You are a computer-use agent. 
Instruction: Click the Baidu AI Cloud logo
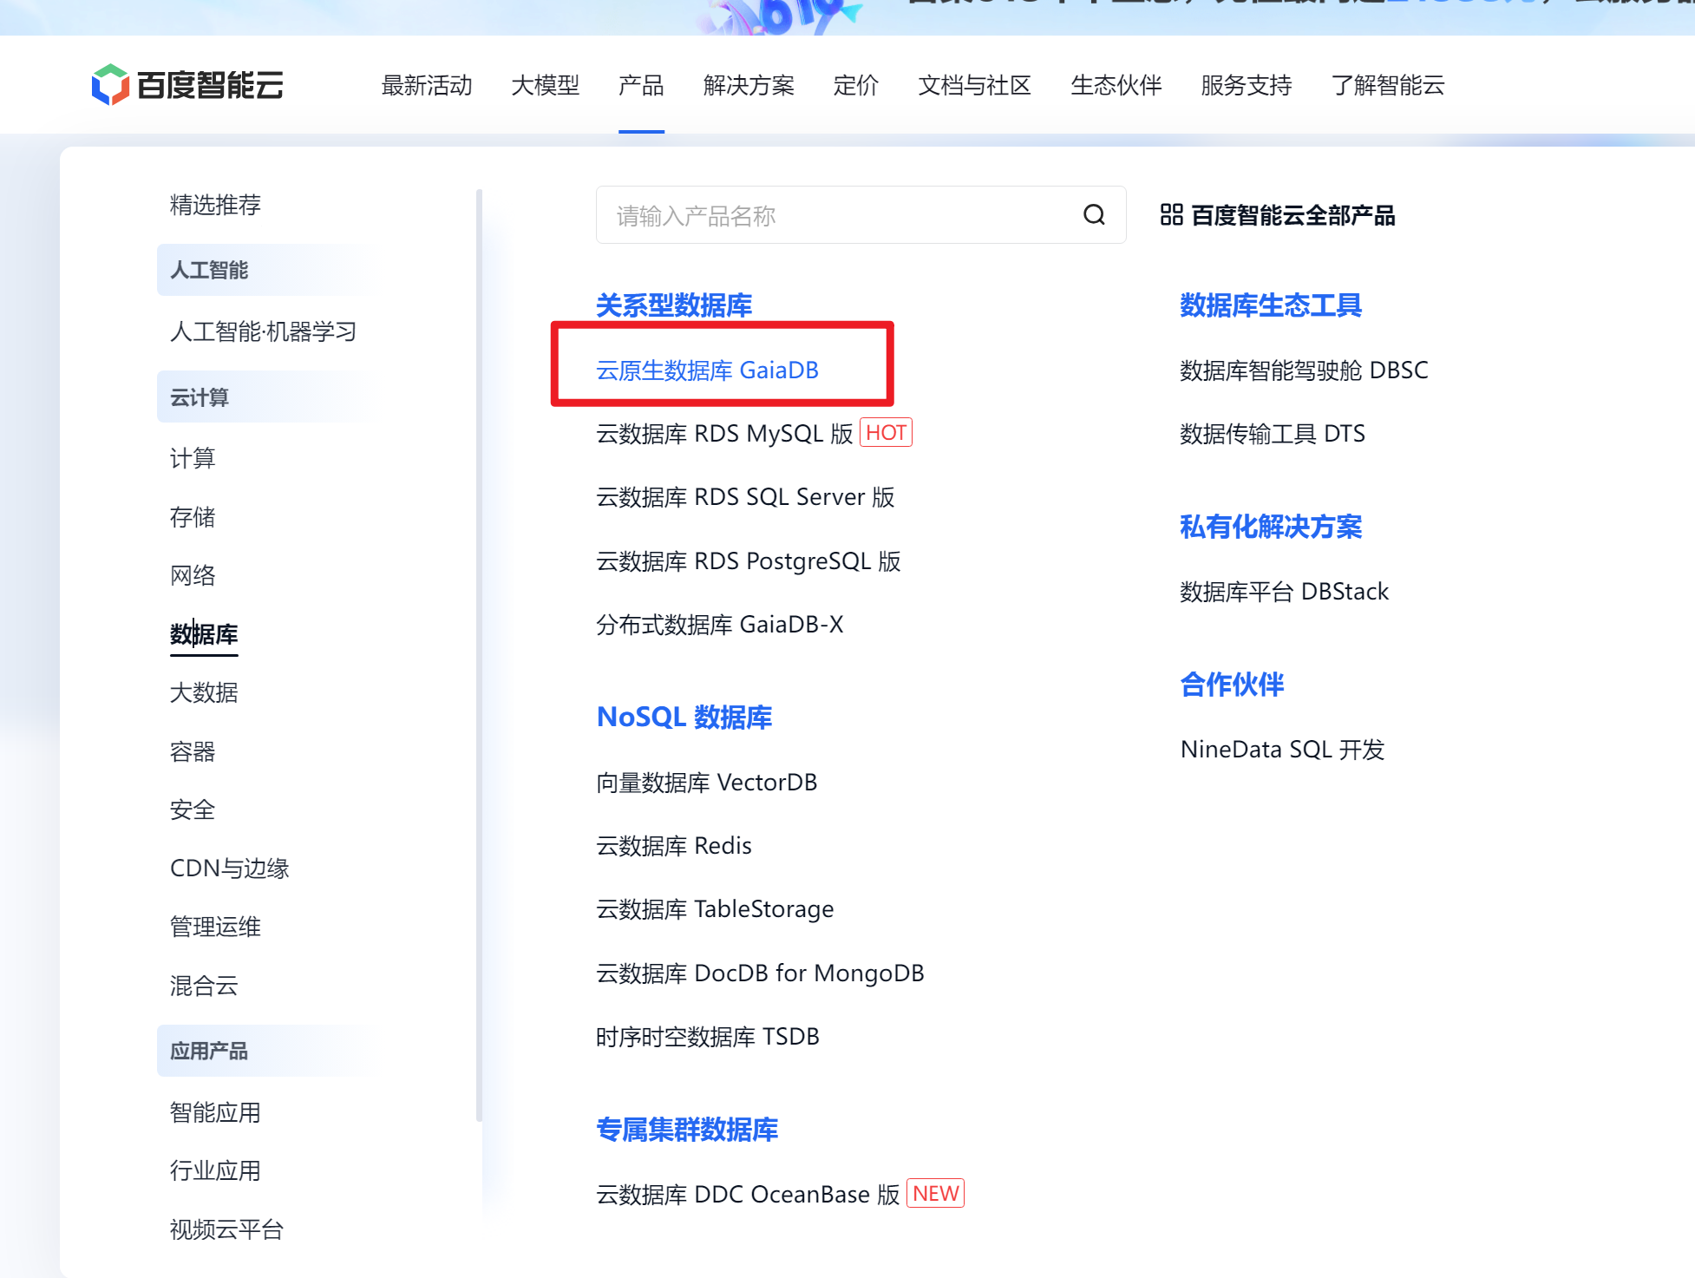(x=187, y=85)
